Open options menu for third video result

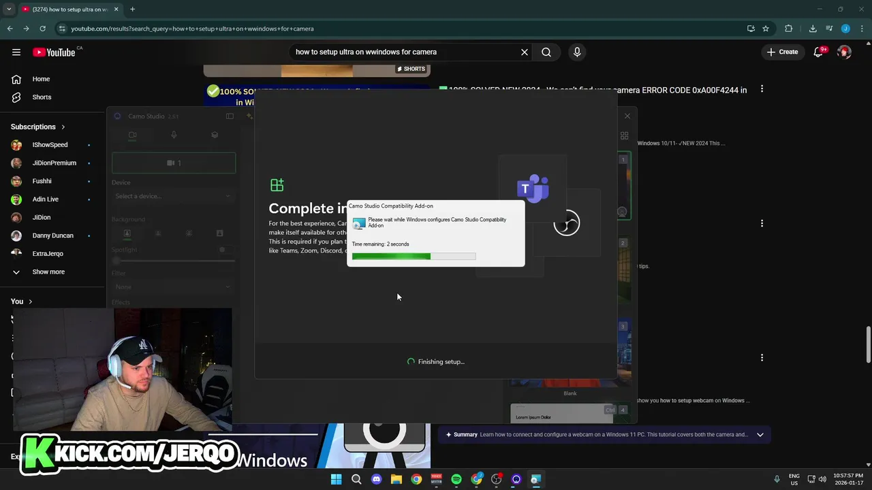(762, 357)
